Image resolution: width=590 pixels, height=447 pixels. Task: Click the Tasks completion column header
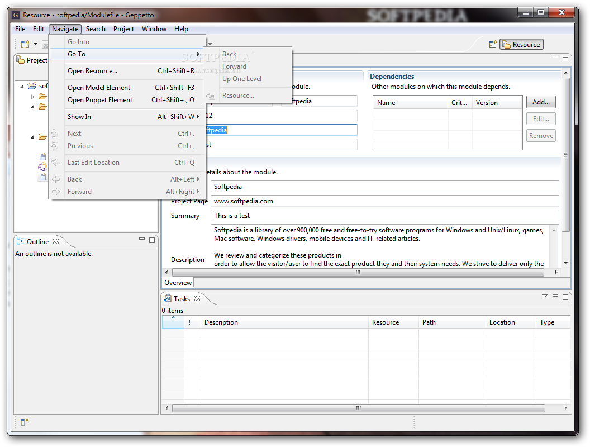tap(173, 322)
